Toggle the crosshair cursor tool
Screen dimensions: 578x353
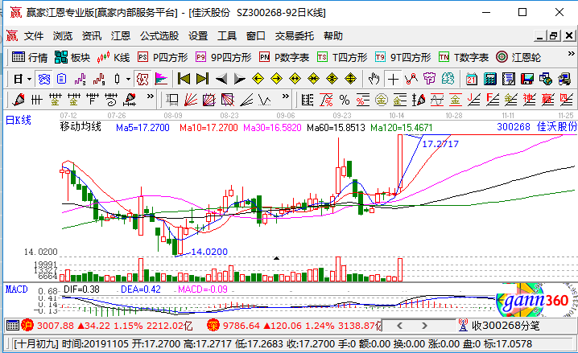tap(393, 79)
